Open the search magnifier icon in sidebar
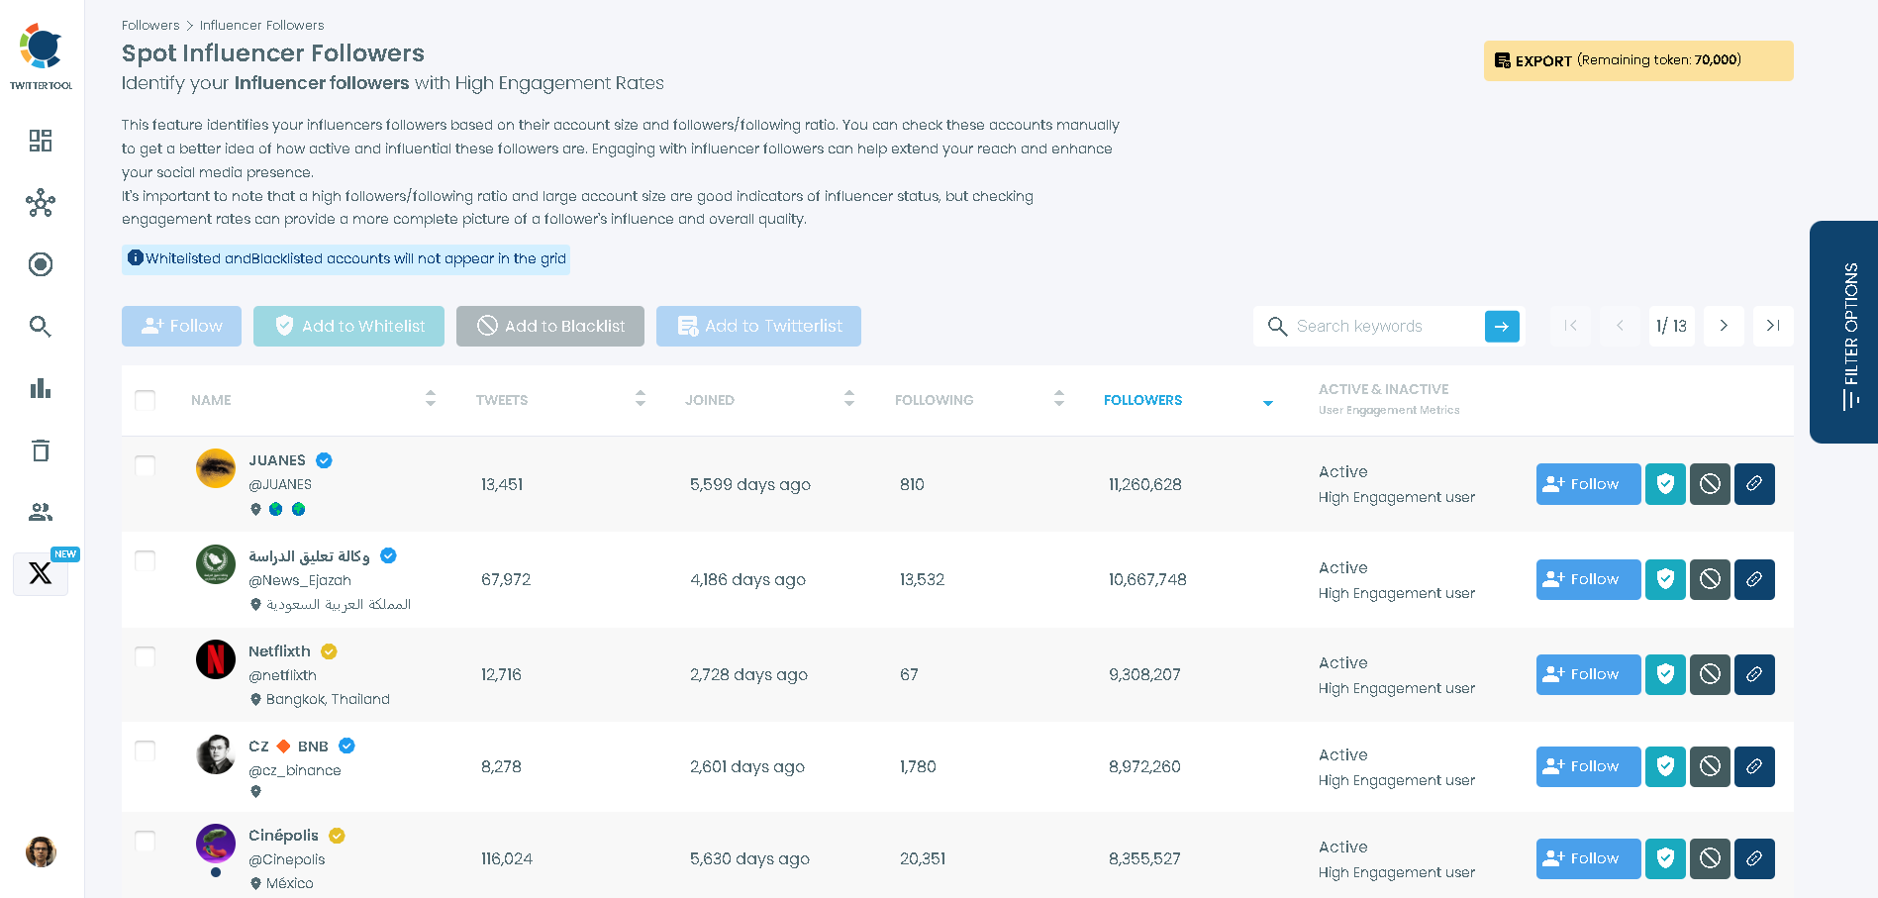1878x898 pixels. coord(41,327)
